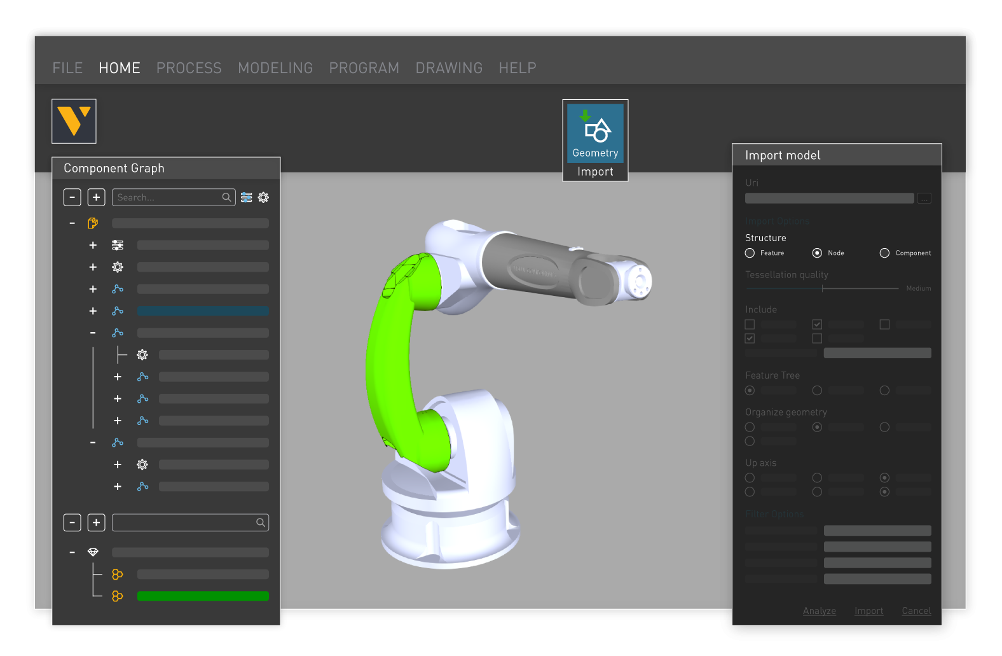Screen dimensions: 1002x656
Task: Select the orange geometry icon beside green item
Action: (x=118, y=596)
